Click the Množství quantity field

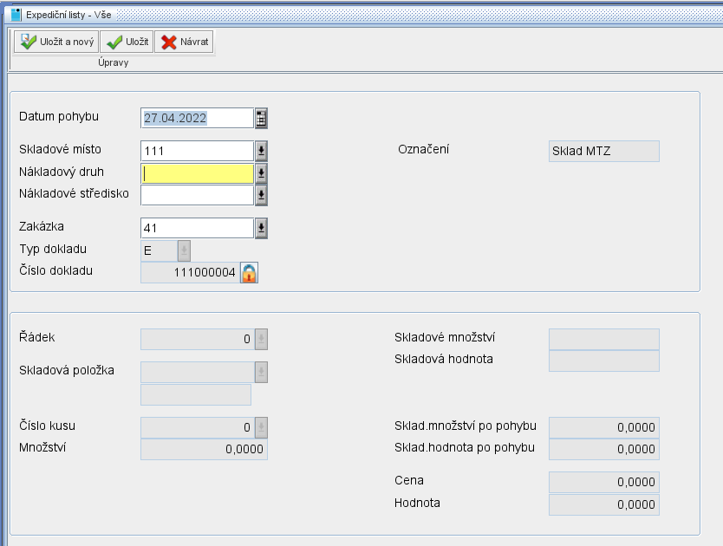pos(204,449)
